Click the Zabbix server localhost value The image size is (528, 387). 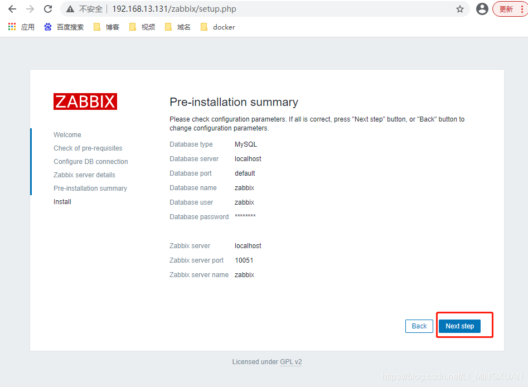pyautogui.click(x=248, y=246)
